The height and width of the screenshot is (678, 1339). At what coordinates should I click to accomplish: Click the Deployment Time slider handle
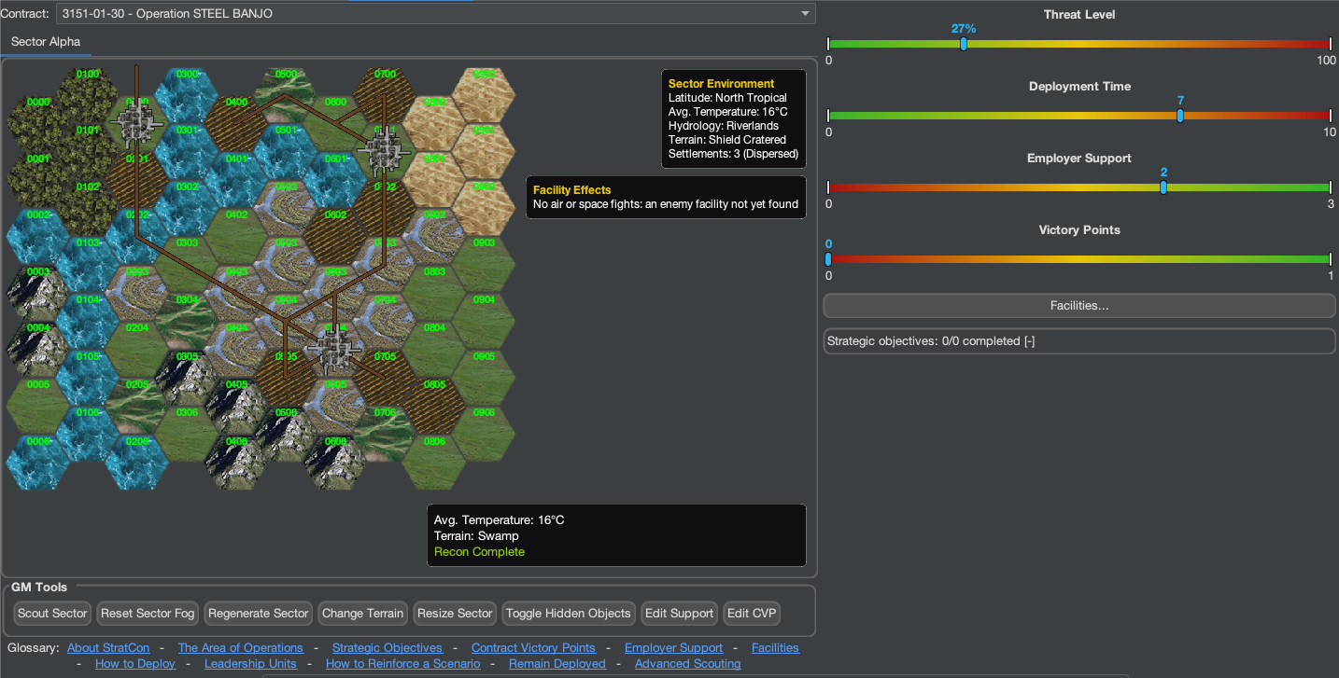pyautogui.click(x=1180, y=115)
